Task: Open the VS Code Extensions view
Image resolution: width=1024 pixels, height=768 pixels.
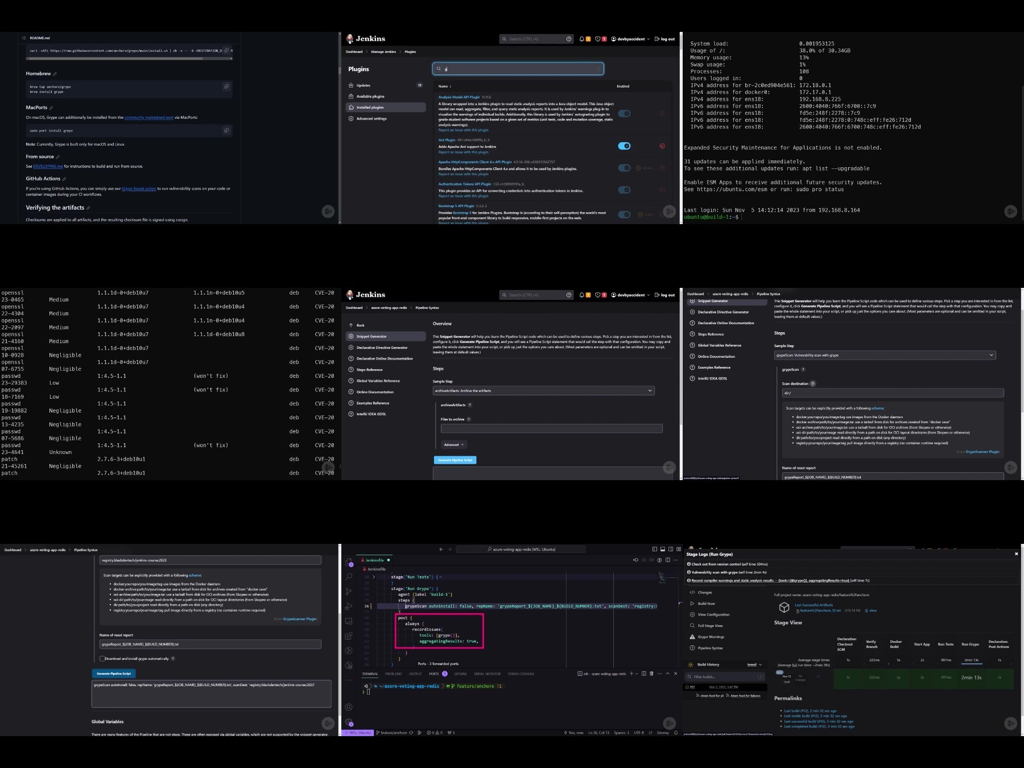Action: point(349,636)
